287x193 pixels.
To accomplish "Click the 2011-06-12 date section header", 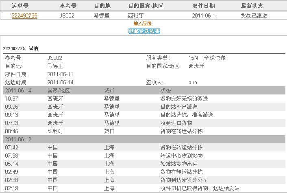I will click(x=18, y=139).
